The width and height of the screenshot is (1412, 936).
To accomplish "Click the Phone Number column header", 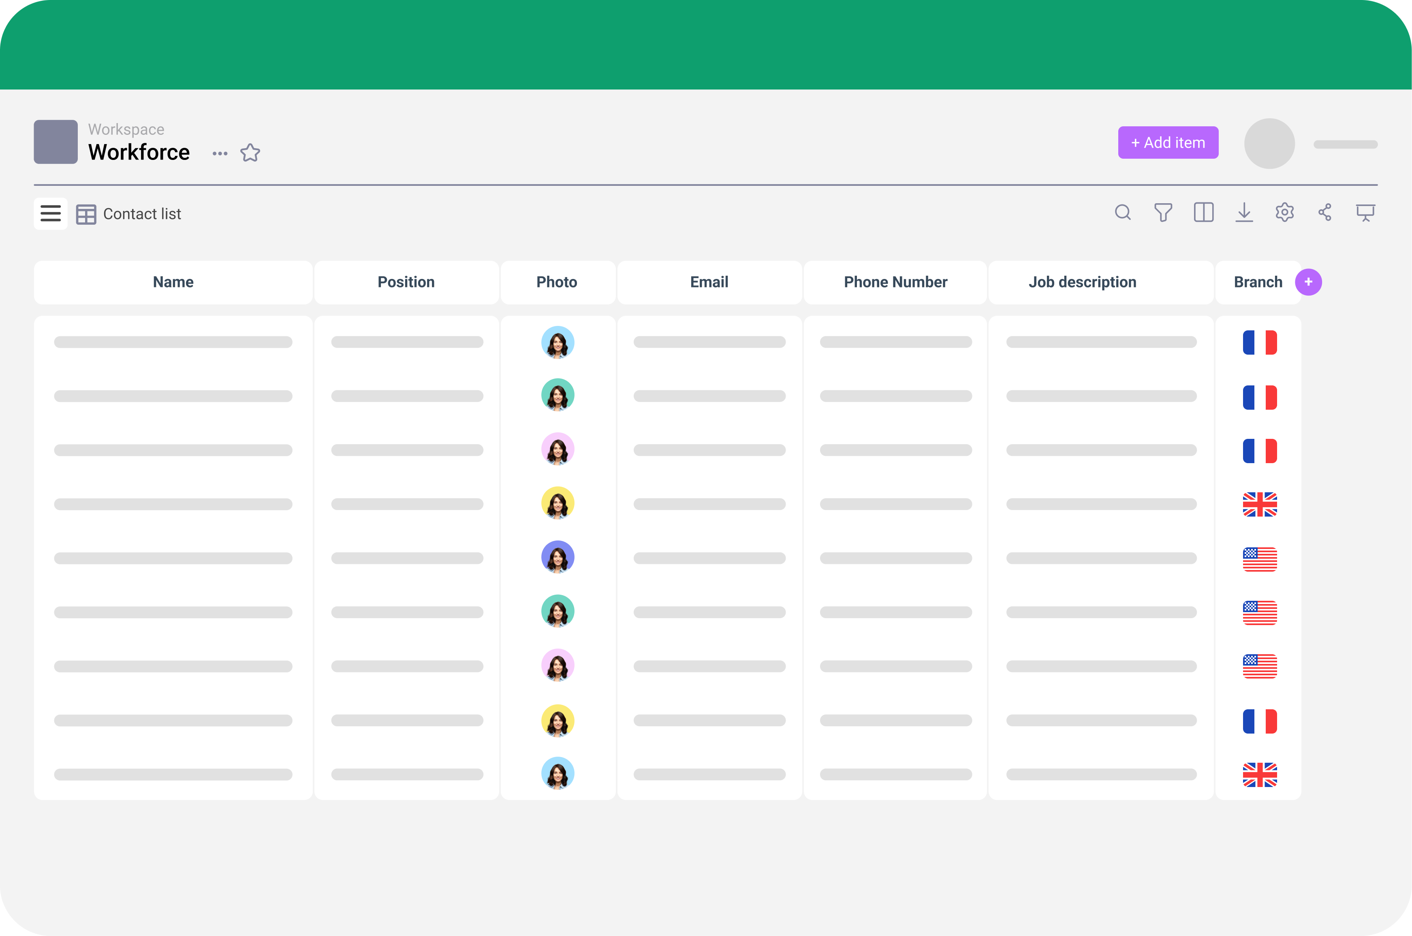I will (x=895, y=282).
